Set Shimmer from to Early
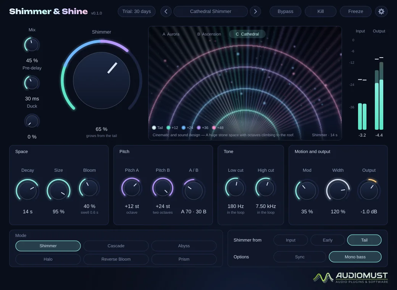The image size is (397, 290). [x=328, y=240]
